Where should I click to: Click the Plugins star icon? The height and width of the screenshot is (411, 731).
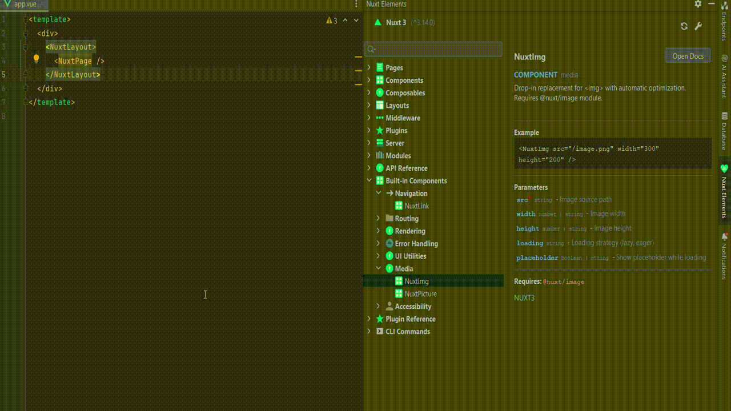point(380,130)
